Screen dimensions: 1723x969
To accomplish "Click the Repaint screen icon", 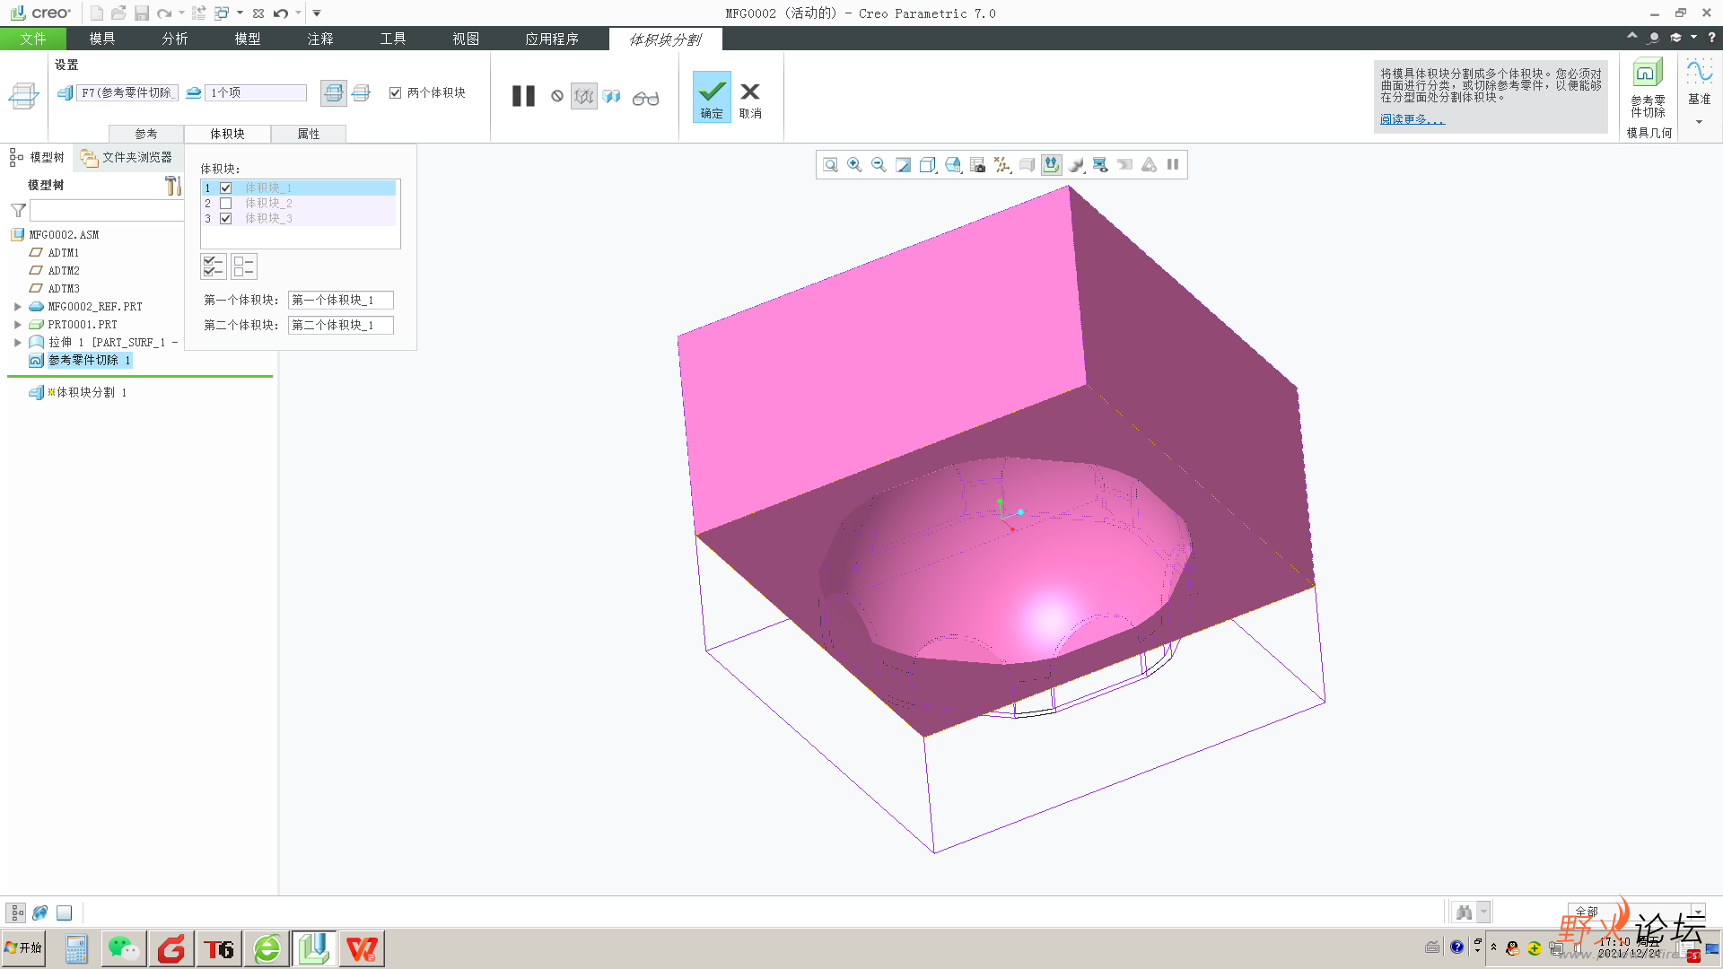I will point(903,165).
